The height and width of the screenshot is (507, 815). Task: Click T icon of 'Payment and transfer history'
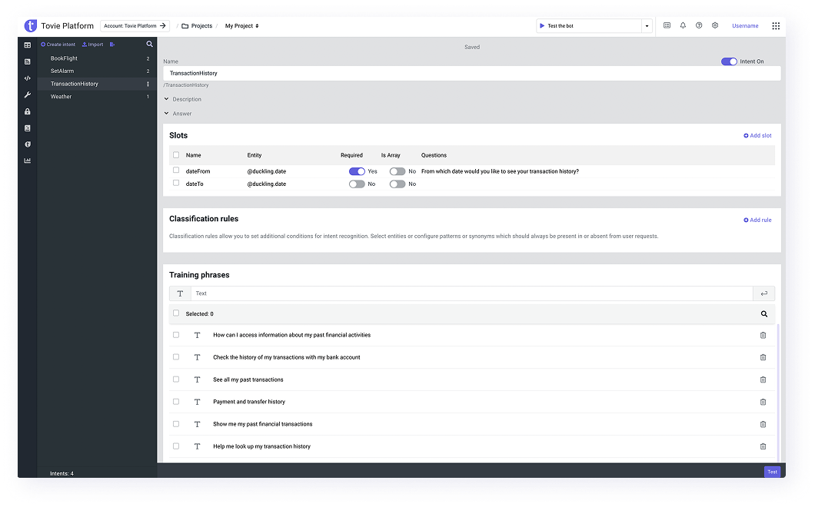[197, 402]
